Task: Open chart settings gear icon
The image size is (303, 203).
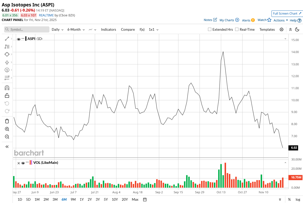Action: 281,29
